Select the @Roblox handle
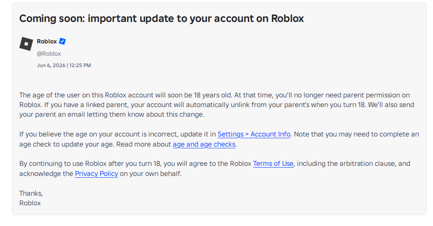 [x=49, y=54]
